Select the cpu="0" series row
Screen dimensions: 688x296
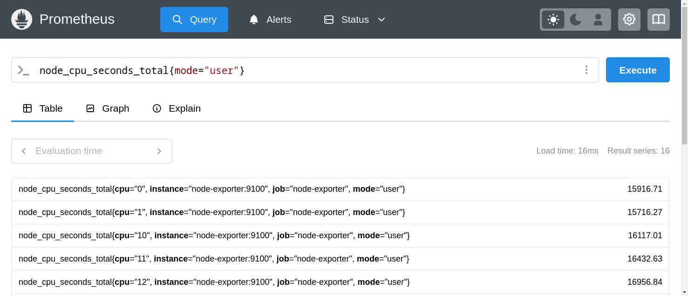point(341,189)
